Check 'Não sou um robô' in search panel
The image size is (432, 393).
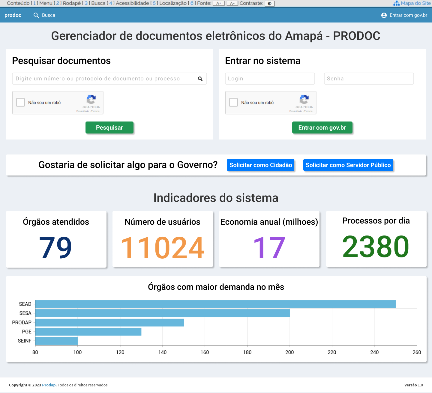20,102
